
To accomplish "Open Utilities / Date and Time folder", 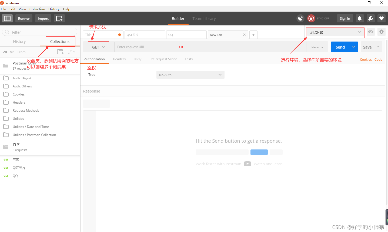I will (40, 127).
